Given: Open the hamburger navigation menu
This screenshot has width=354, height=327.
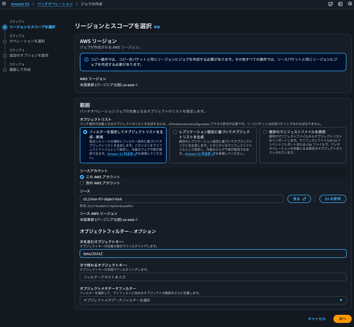Looking at the screenshot, I should 4,4.
